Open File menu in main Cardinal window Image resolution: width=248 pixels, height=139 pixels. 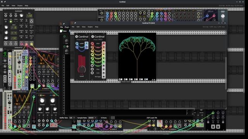coord(3,5)
